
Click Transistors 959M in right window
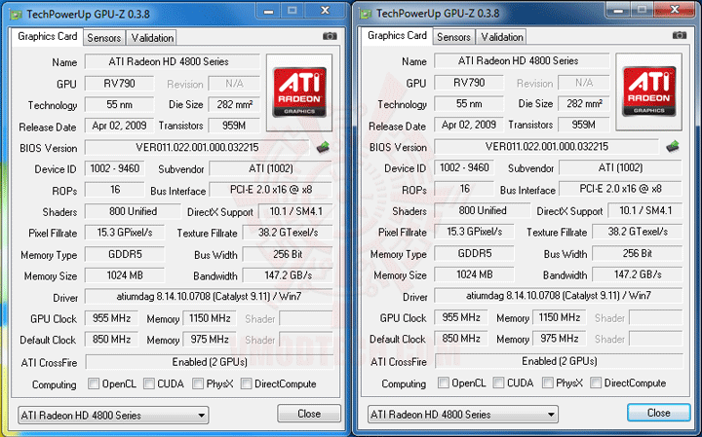[x=584, y=125]
